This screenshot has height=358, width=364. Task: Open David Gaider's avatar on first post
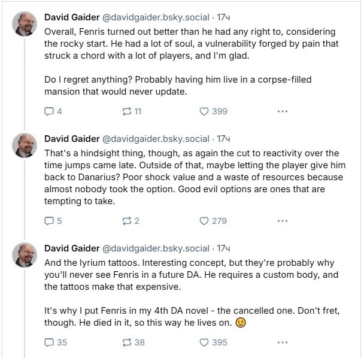click(26, 24)
